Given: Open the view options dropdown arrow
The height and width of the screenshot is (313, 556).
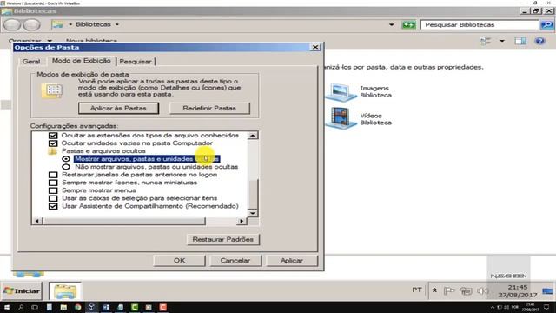Looking at the screenshot, I should click(502, 41).
